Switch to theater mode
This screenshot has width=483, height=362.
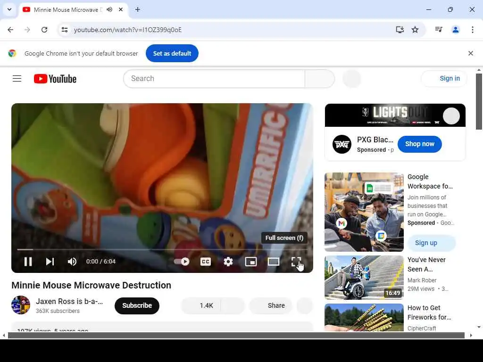pos(274,261)
